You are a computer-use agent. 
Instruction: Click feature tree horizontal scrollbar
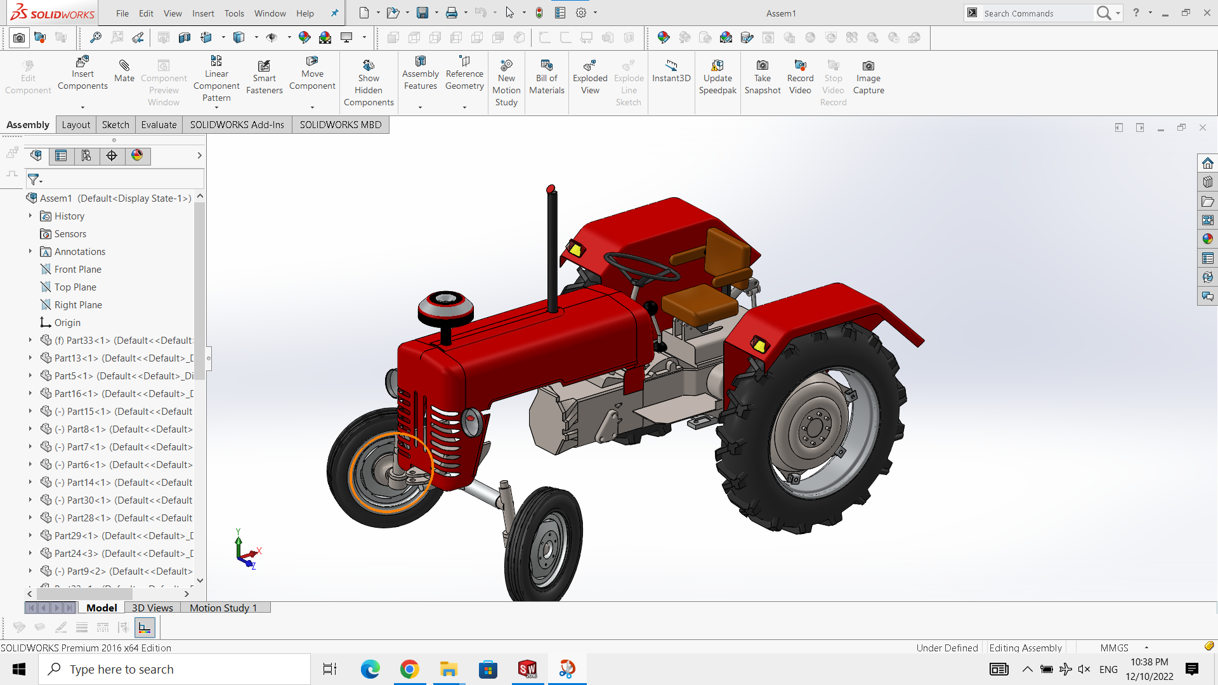pos(84,594)
